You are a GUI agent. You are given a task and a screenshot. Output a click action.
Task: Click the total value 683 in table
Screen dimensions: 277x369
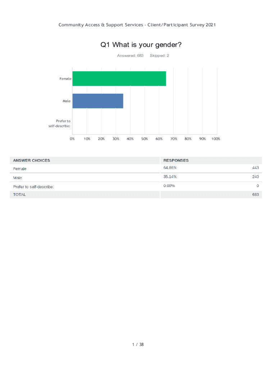coord(255,194)
